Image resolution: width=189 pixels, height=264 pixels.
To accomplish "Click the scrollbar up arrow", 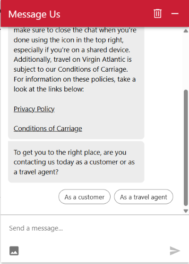I will pos(186,31).
